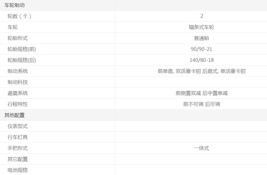
Task: Select the 制动科技 row label
Action: click(18, 82)
